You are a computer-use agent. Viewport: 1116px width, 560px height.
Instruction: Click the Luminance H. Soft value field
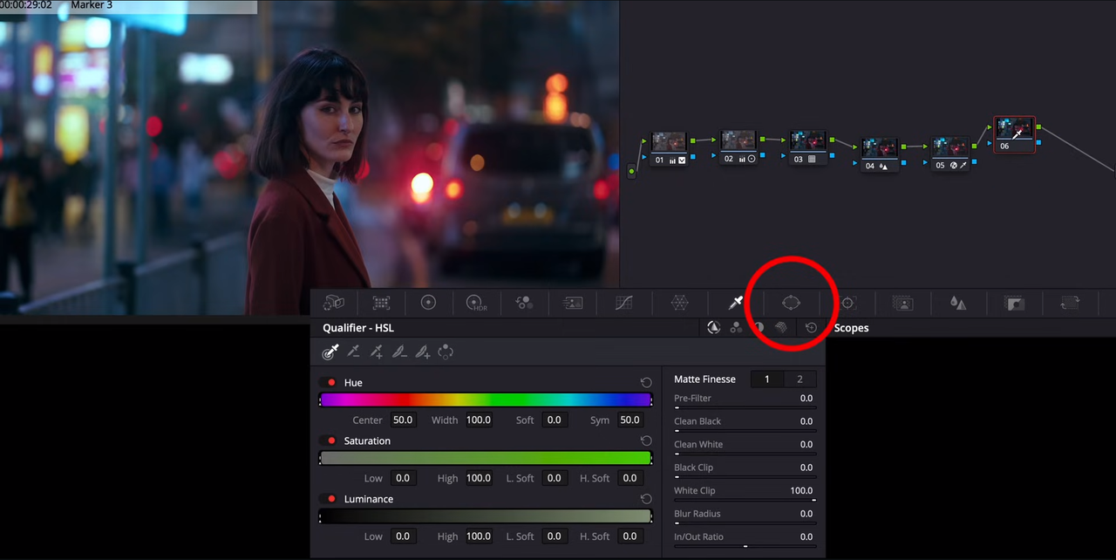(629, 536)
